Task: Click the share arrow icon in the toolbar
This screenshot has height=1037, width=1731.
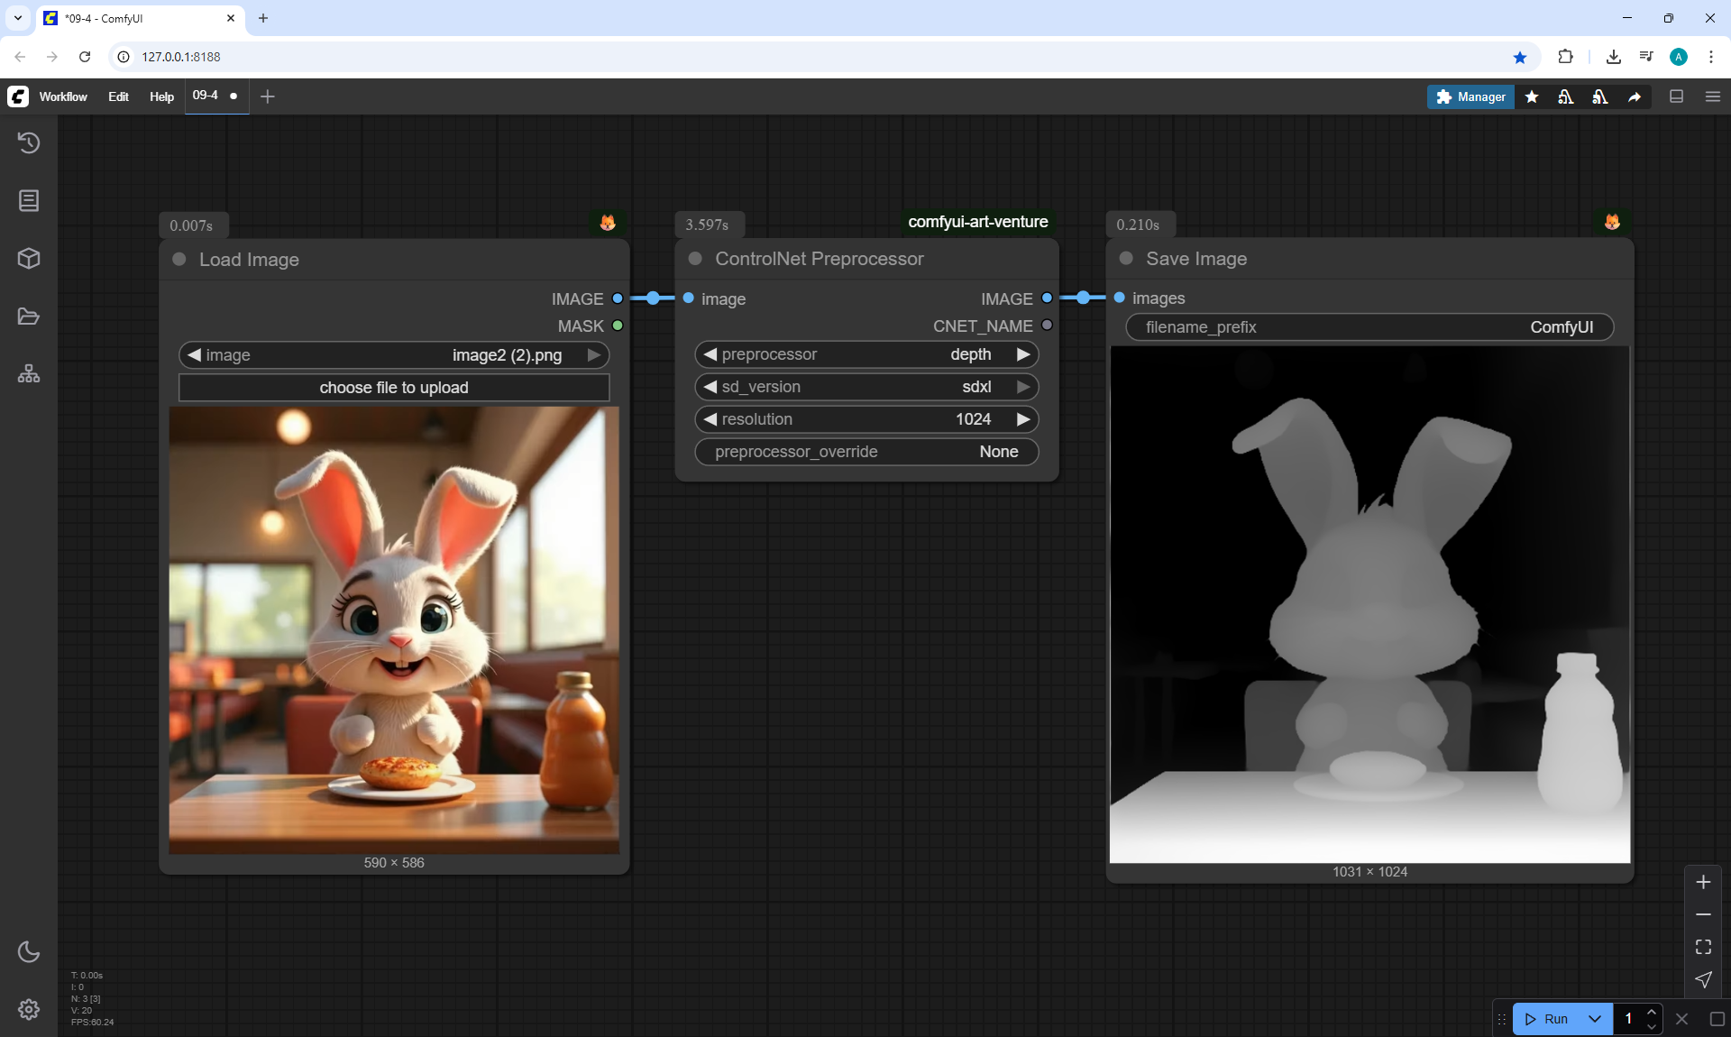Action: tap(1635, 96)
